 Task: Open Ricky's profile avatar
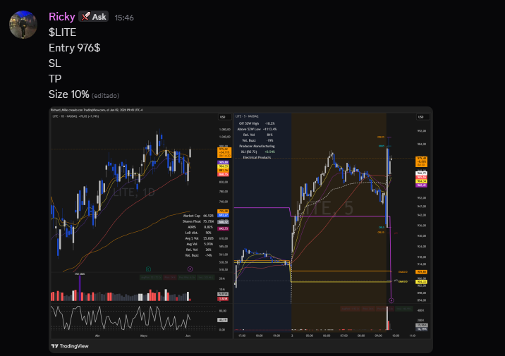(23, 25)
